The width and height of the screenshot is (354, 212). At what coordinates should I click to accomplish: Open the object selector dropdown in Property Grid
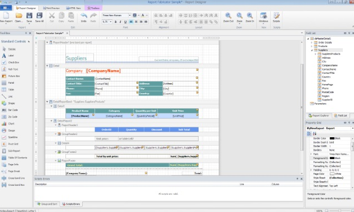(x=352, y=128)
